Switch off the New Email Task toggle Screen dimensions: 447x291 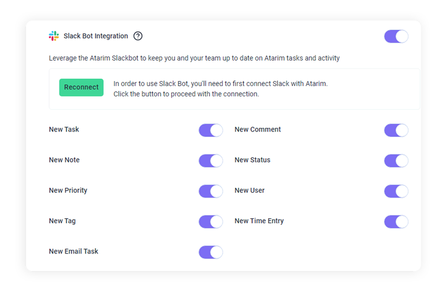[210, 252]
